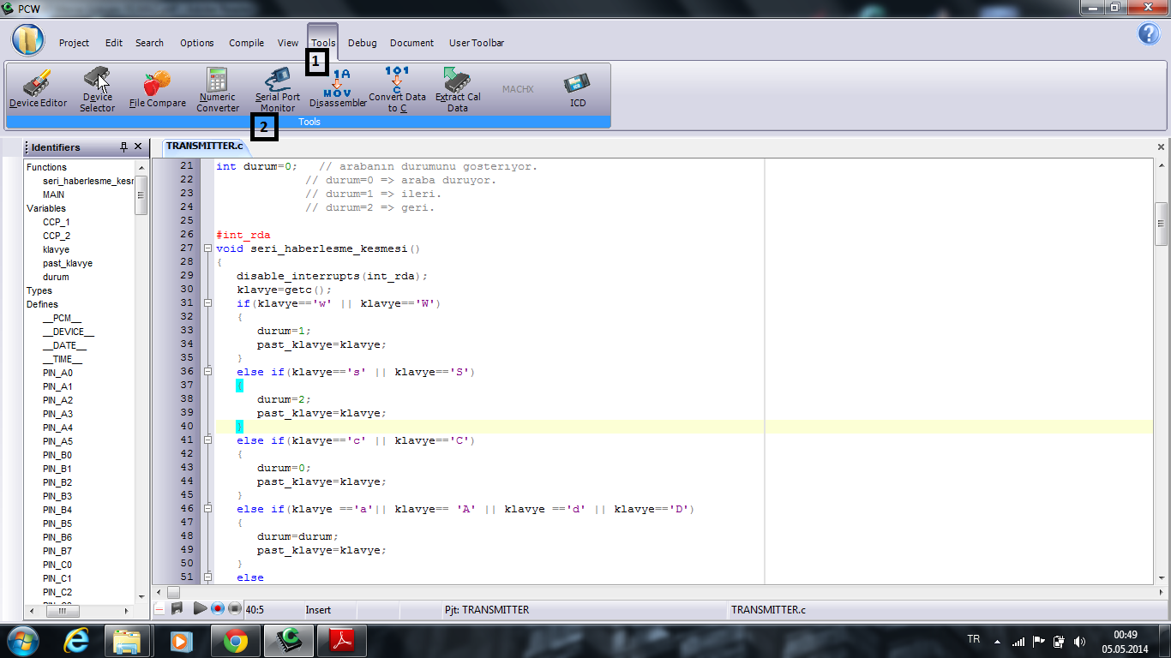Open Windows Media Player from taskbar
This screenshot has width=1171, height=658.
click(181, 640)
